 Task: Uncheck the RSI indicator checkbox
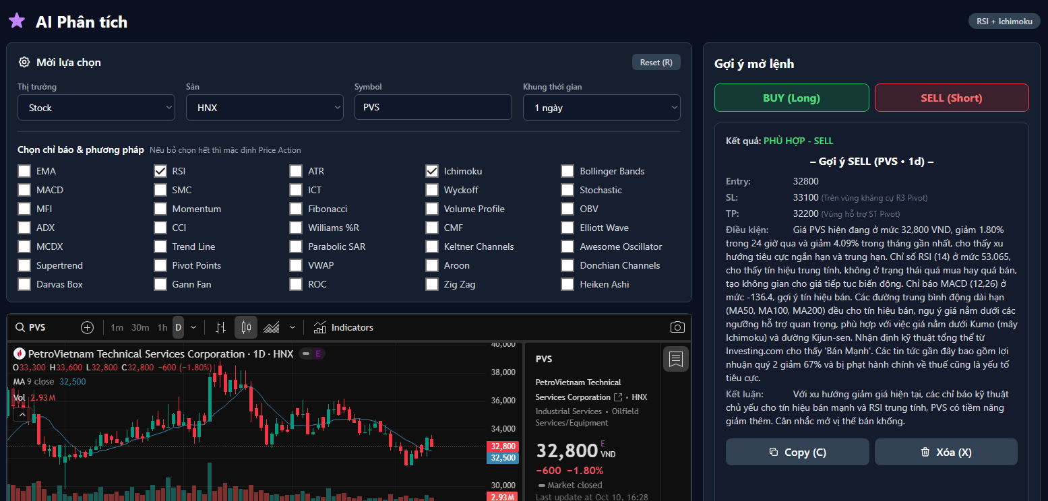(x=160, y=171)
